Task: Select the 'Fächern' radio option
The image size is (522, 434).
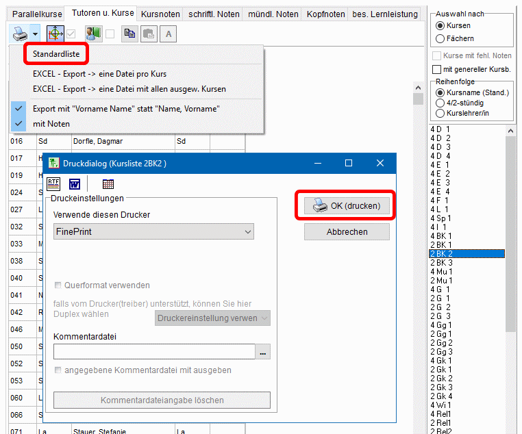Action: [440, 38]
